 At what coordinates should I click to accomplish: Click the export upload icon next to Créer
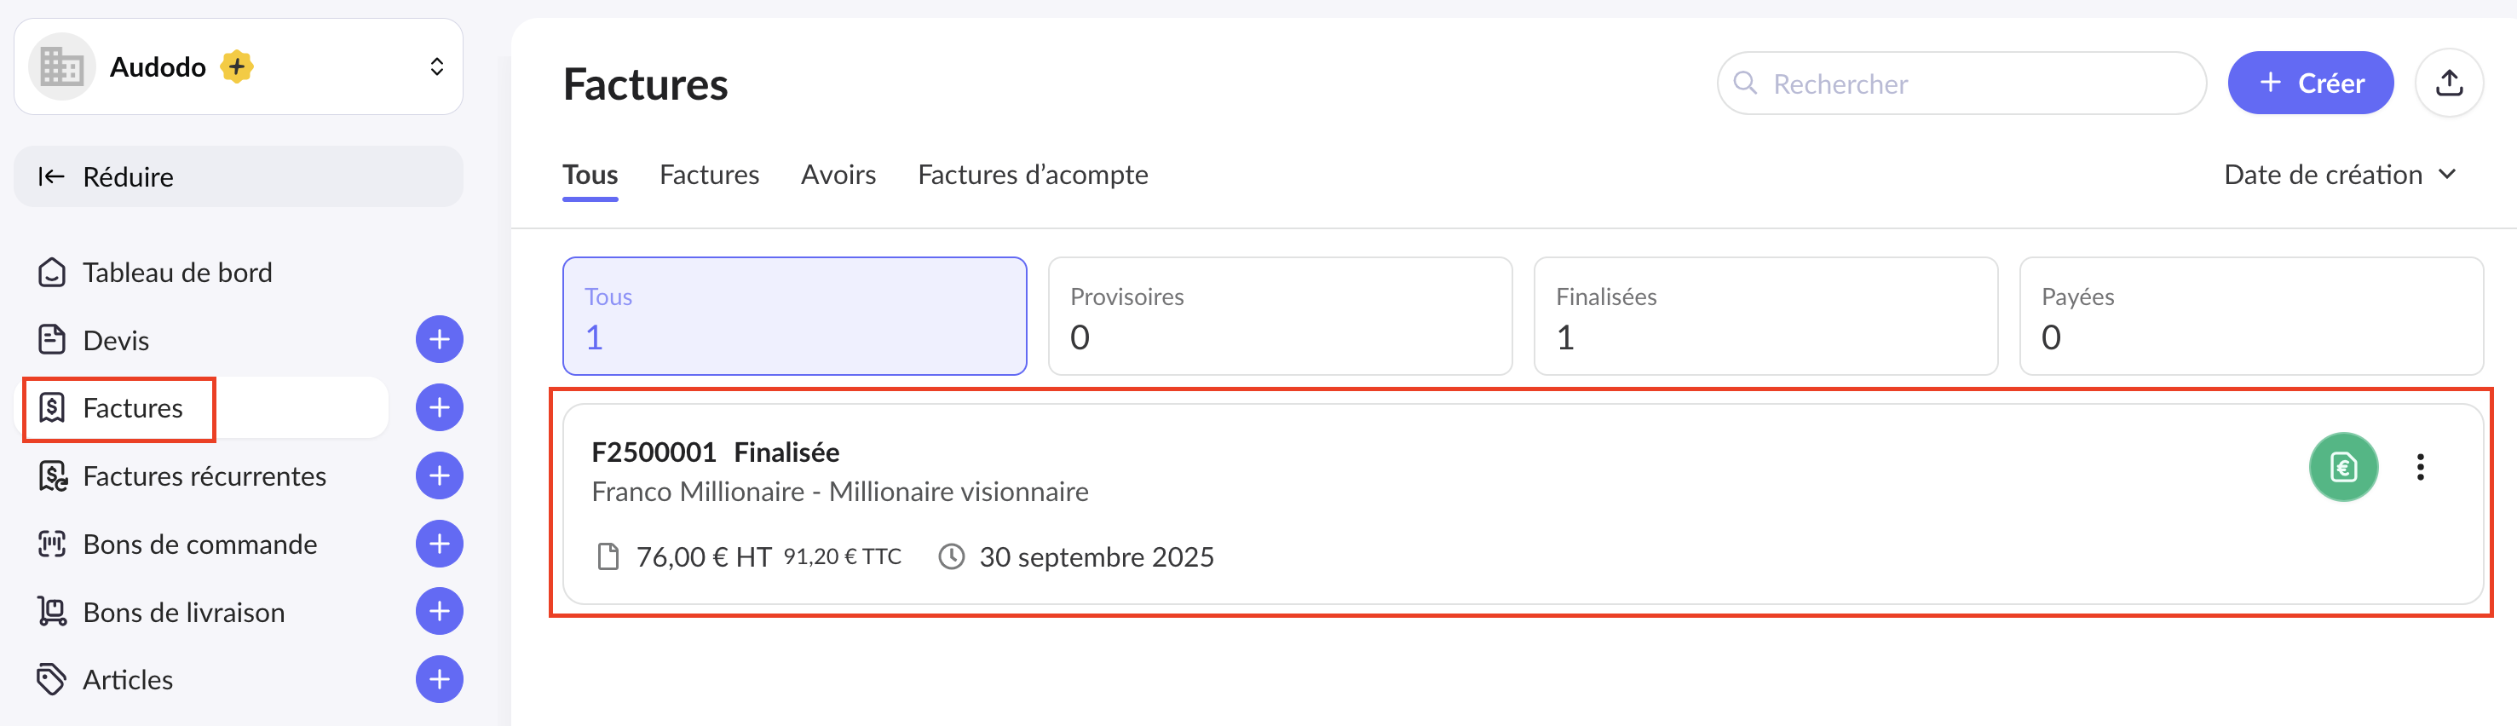point(2448,83)
